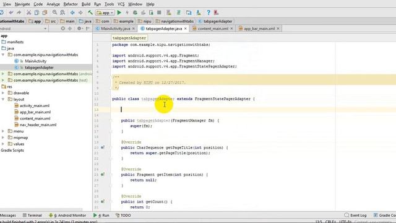Open Project Structure toolbar icon
396x223 pixels.
[x=189, y=12]
